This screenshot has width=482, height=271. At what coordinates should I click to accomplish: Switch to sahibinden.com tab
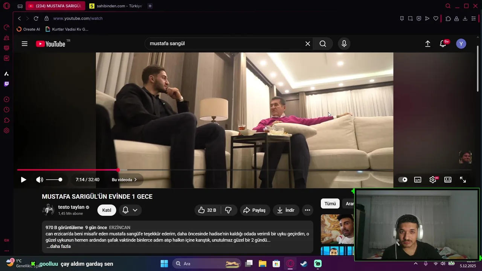(x=116, y=6)
